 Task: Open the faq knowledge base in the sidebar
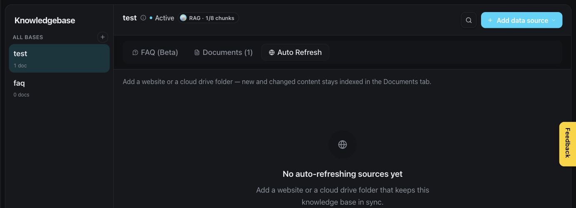pos(59,88)
